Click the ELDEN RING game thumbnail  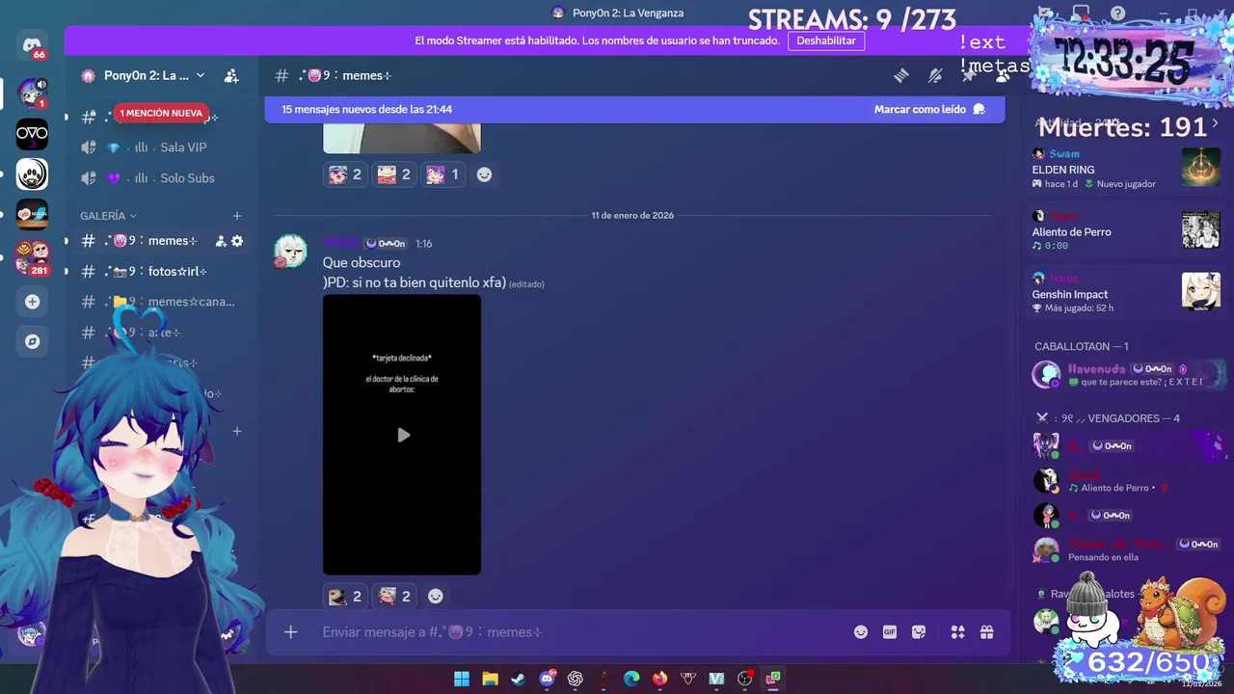[1201, 167]
